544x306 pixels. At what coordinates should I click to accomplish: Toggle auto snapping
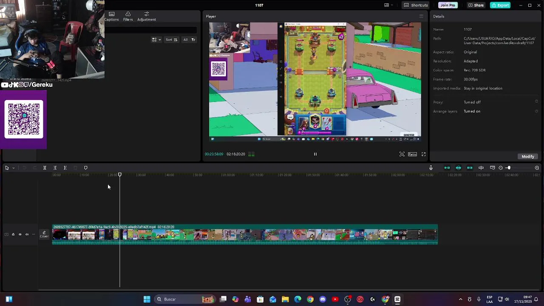point(458,168)
